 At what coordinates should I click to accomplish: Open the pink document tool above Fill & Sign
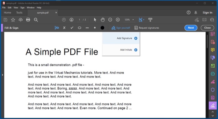coord(213,98)
